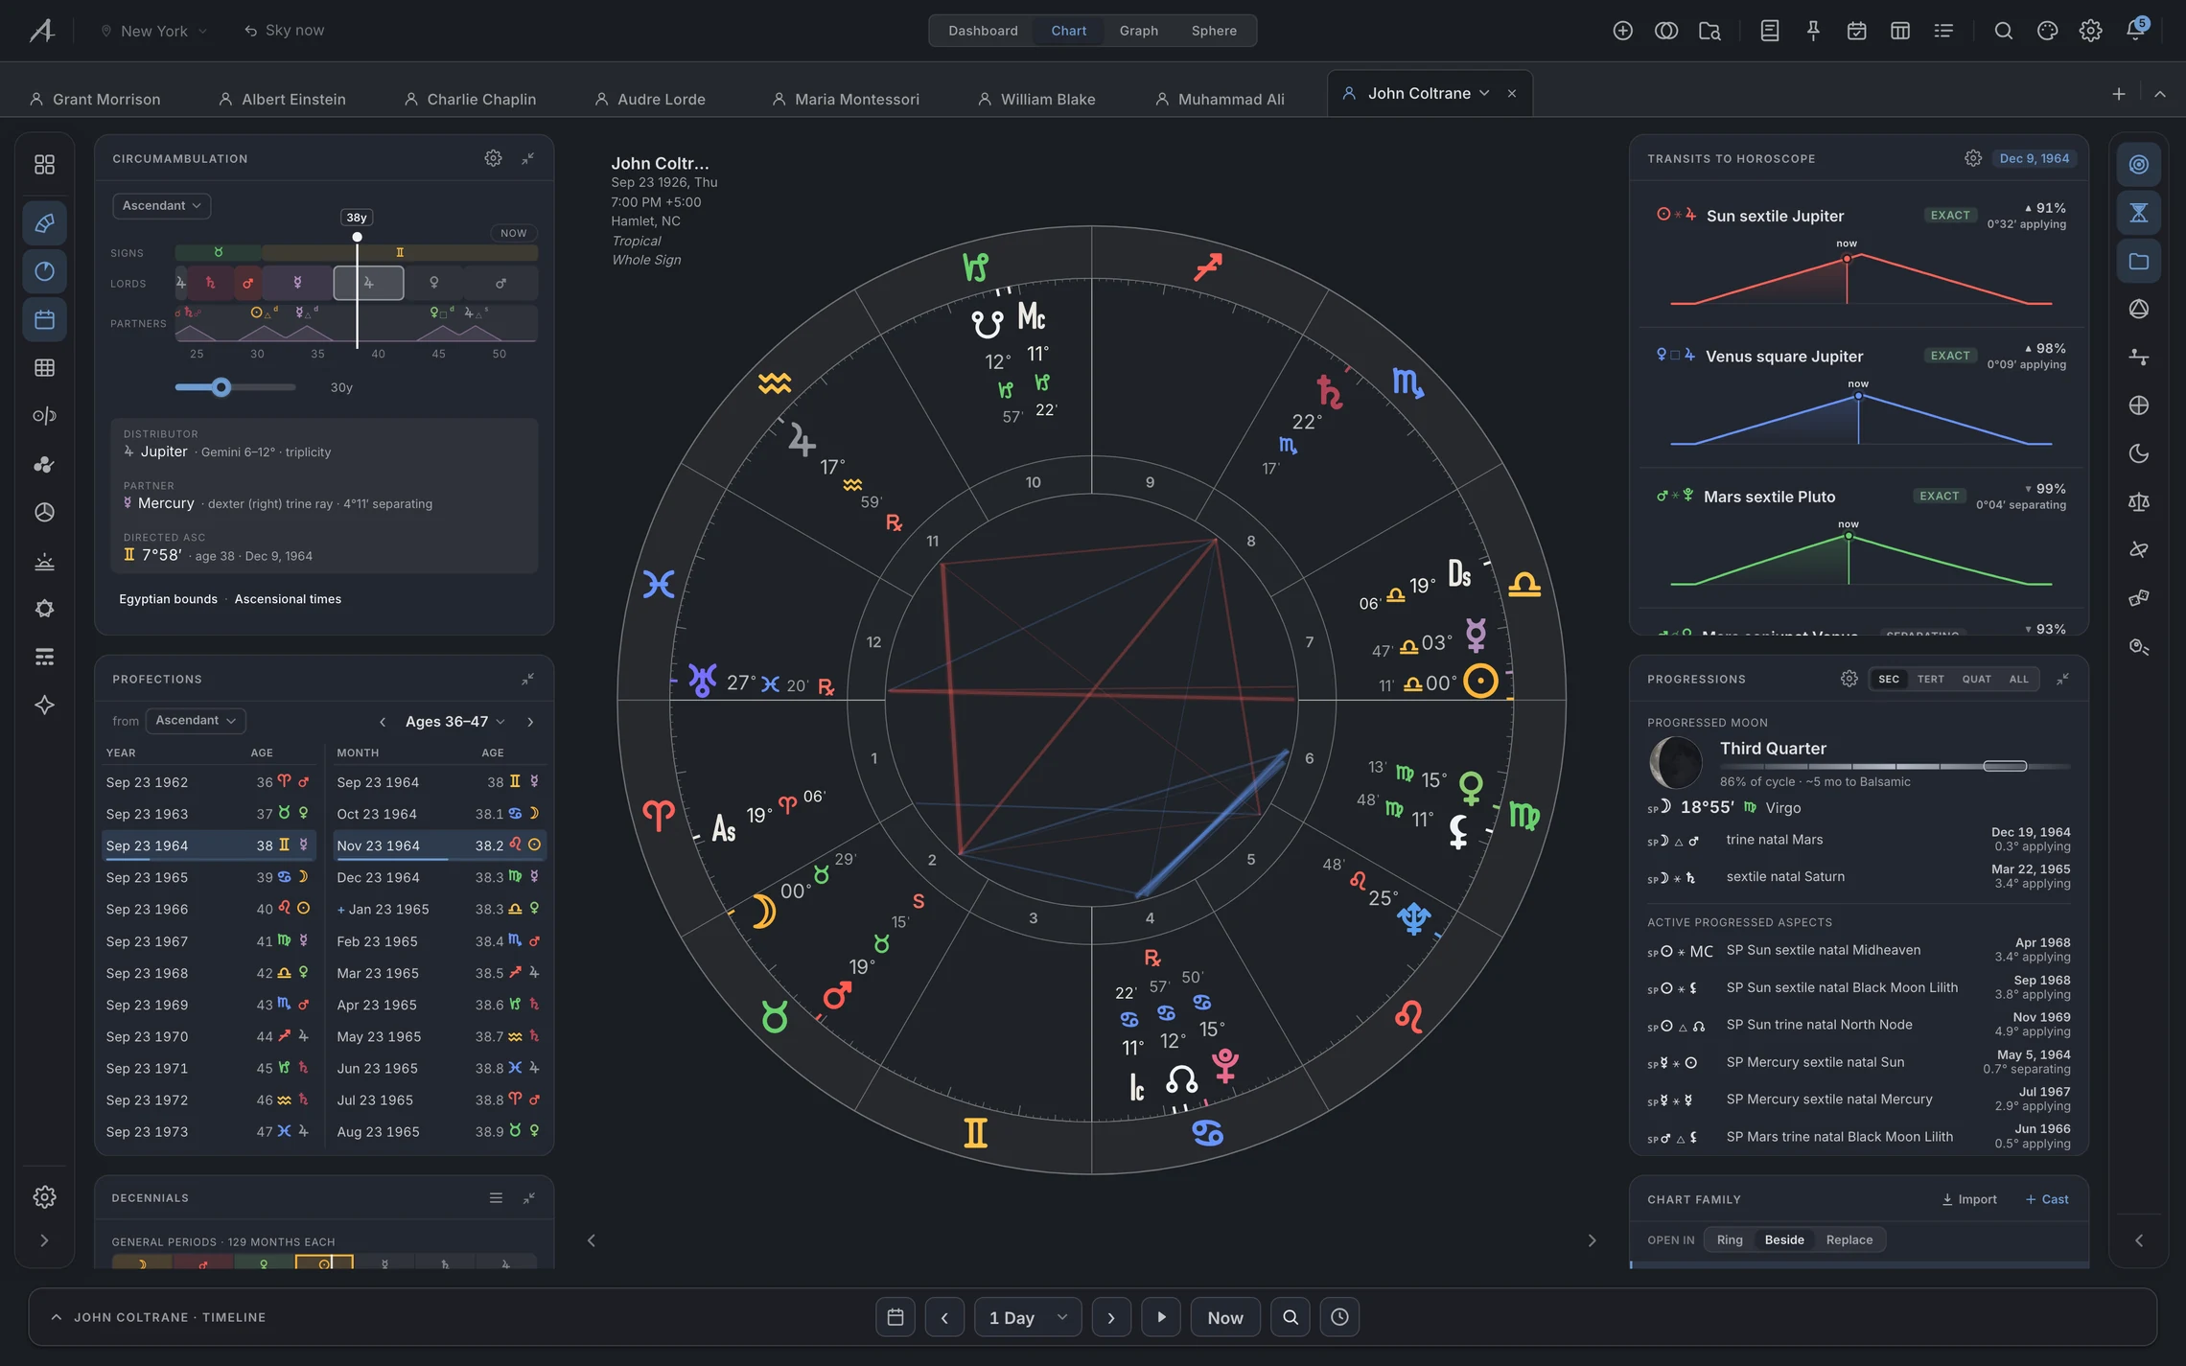This screenshot has height=1366, width=2186.
Task: Click the Now button in timeline
Action: pos(1224,1317)
